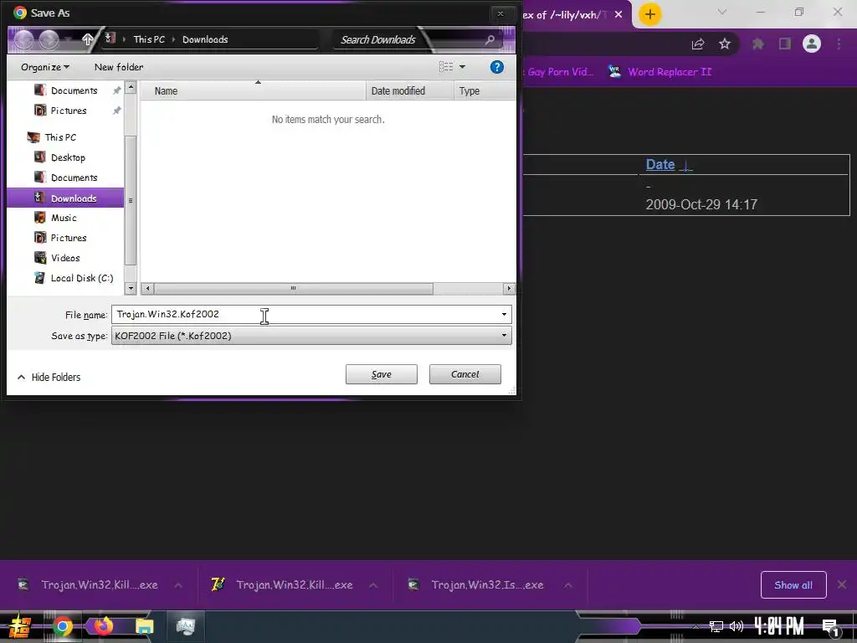Collapse folders with Hide Folders
Screen dimensions: 857x643
pyautogui.click(x=49, y=378)
